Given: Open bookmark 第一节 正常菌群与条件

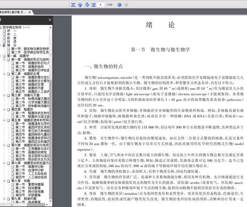Looking at the screenshot, I should (x=32, y=149).
